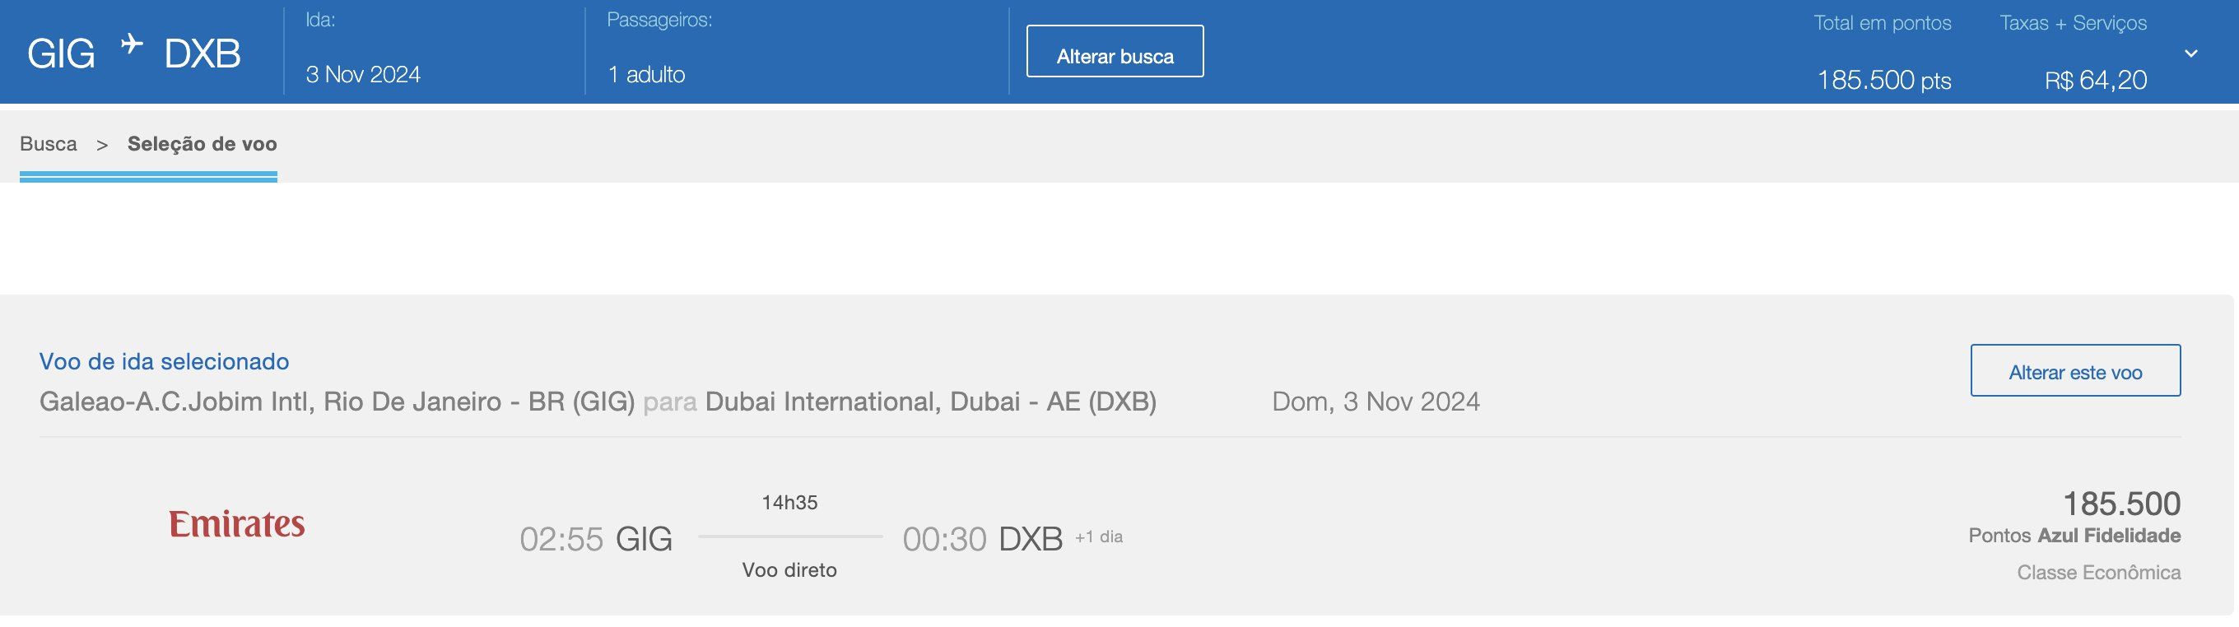This screenshot has width=2239, height=627.
Task: Click the 02:55 GIG departure time
Action: [x=595, y=539]
